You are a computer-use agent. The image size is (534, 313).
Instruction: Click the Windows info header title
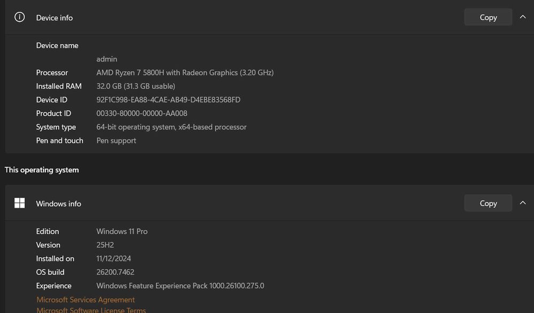[59, 204]
